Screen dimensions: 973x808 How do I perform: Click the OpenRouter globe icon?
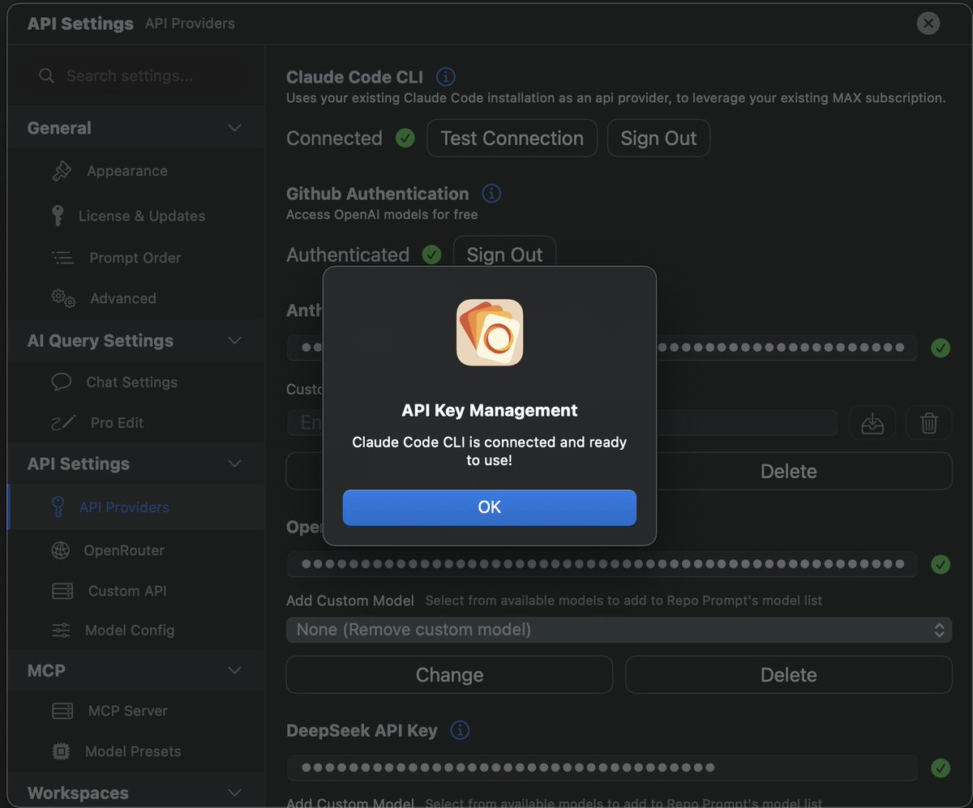pos(61,550)
